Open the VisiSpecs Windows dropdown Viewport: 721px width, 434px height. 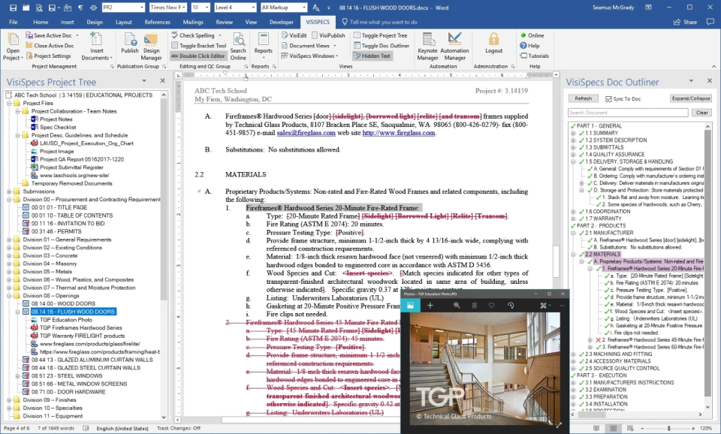[309, 56]
